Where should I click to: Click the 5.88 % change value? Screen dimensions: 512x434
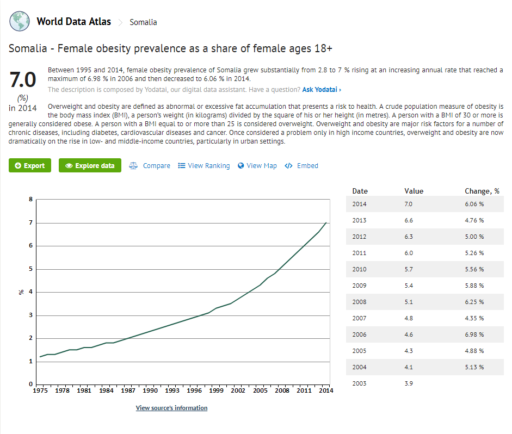click(474, 286)
